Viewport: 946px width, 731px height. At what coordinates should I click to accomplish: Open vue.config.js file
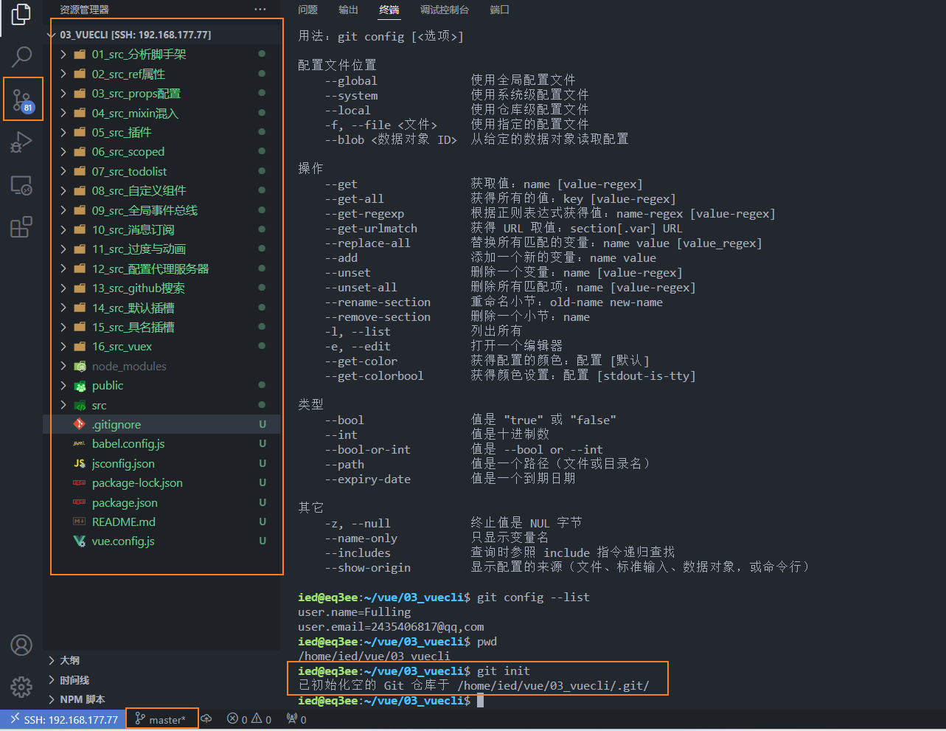tap(161, 541)
